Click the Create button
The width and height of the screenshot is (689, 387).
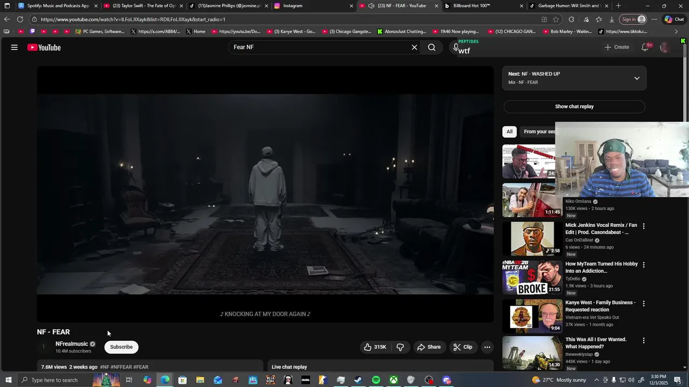click(x=616, y=47)
